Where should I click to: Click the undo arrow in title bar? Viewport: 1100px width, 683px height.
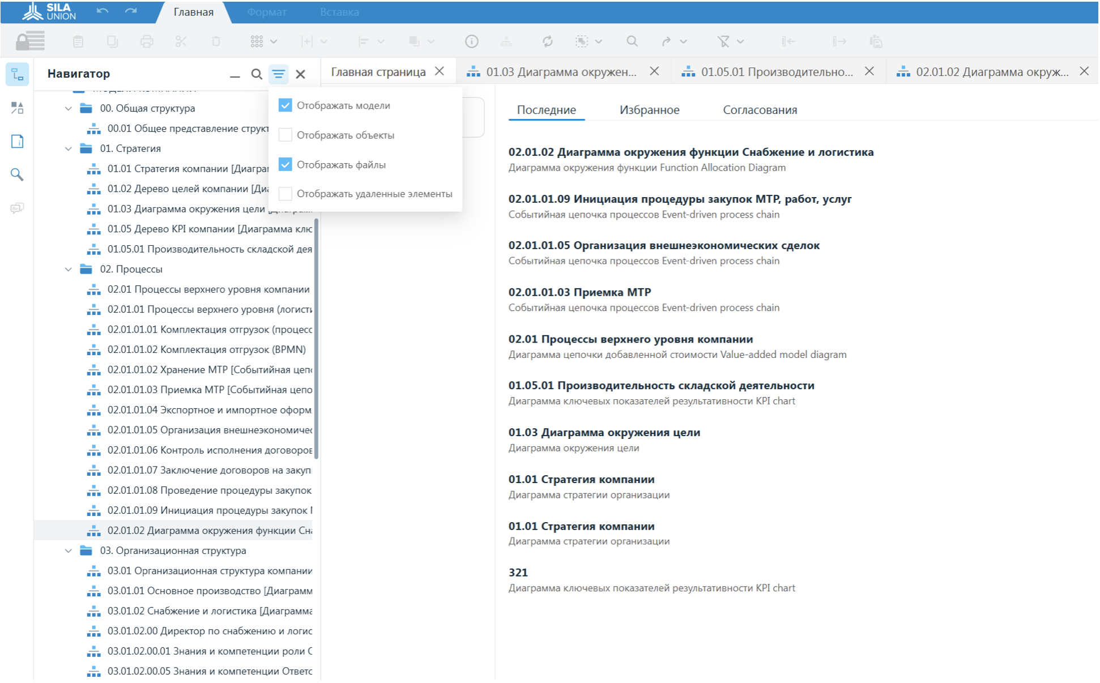[103, 11]
